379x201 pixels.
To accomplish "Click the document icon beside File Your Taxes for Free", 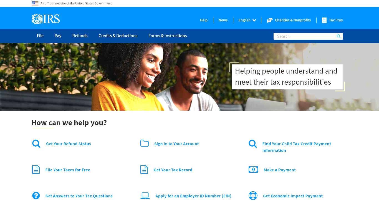I will tap(36, 170).
